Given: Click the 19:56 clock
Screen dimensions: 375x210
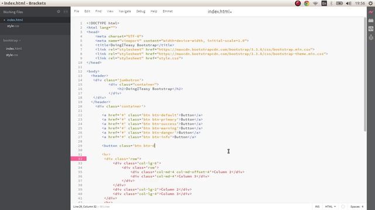Looking at the screenshot, I should coord(360,3).
